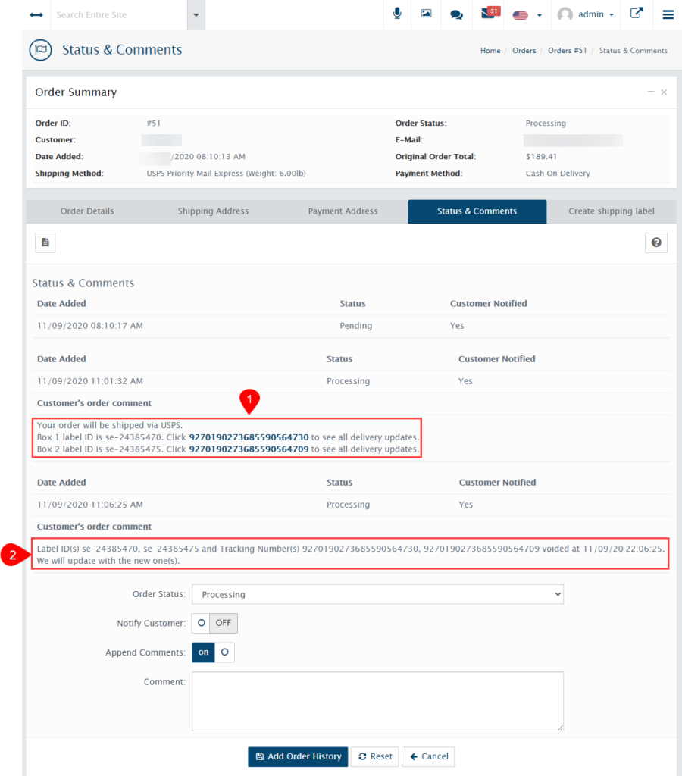
Task: Click the microphone search icon
Action: coord(397,14)
